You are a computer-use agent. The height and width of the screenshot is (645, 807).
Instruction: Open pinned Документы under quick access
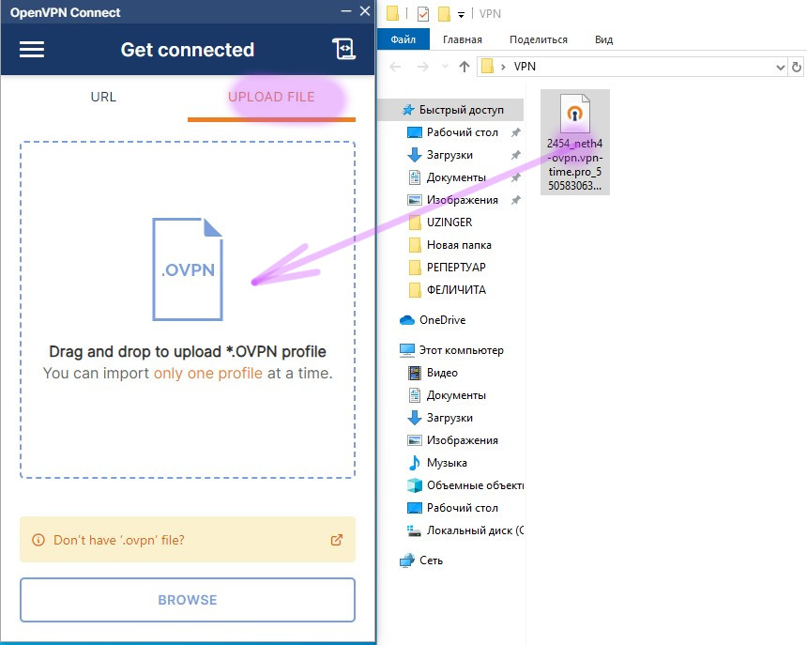tap(456, 177)
